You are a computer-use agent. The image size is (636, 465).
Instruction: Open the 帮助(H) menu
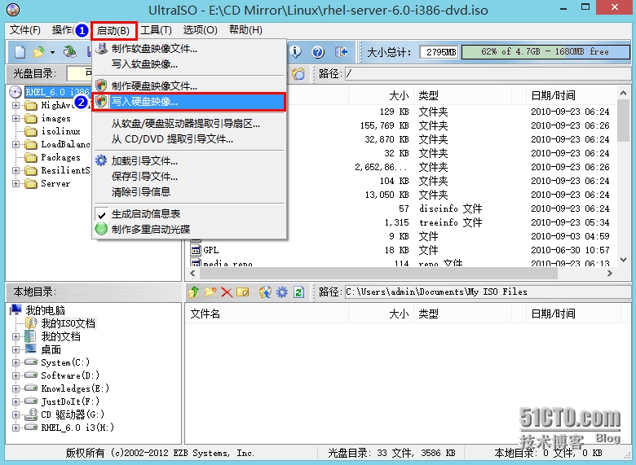coord(245,30)
